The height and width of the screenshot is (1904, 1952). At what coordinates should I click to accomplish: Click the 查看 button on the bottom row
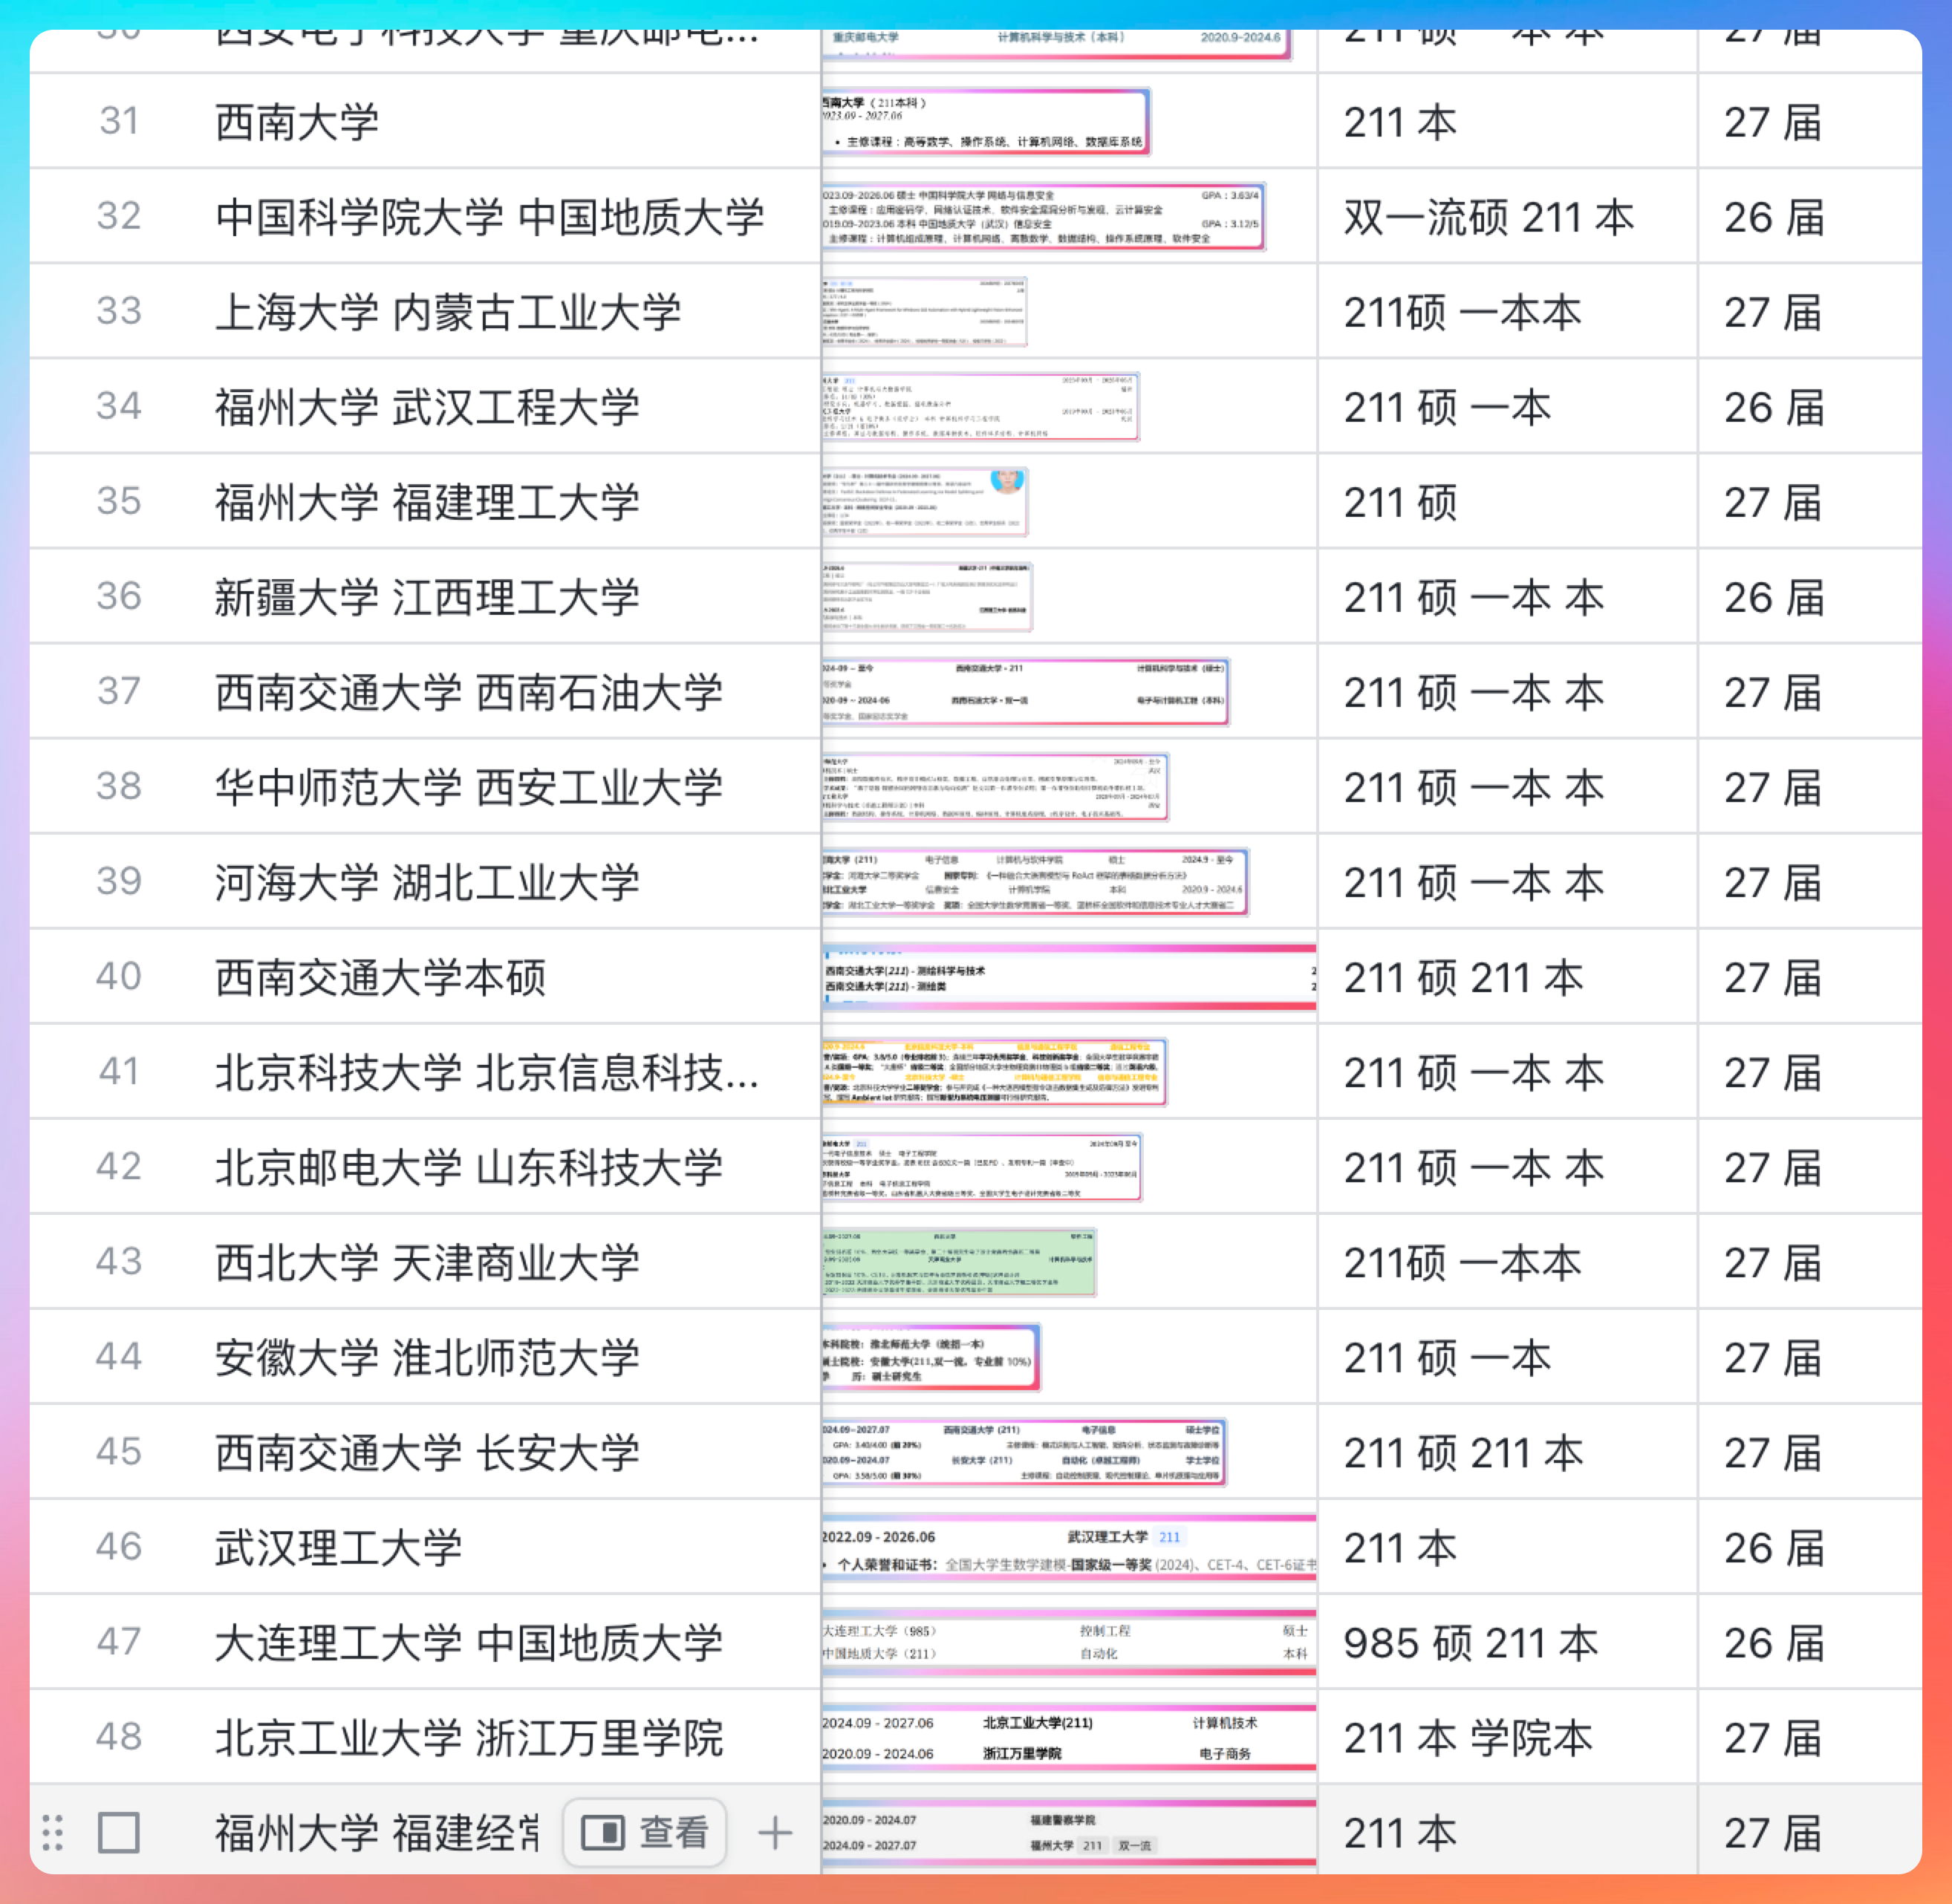pos(645,1833)
